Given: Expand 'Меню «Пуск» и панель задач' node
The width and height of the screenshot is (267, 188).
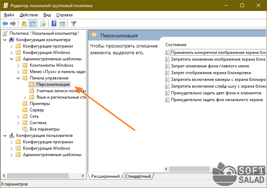Looking at the screenshot, I should [x=18, y=72].
